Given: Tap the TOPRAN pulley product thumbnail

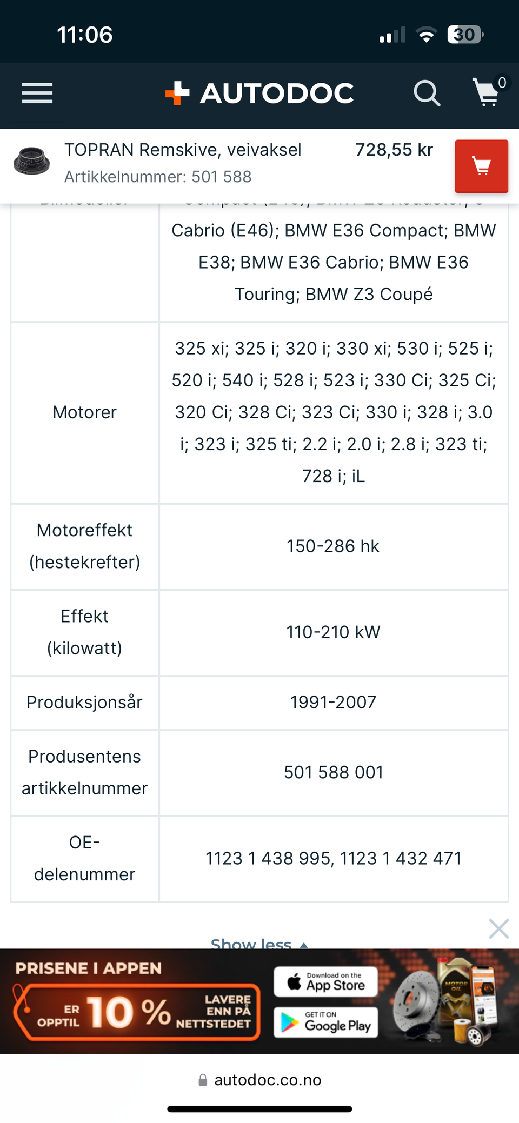Looking at the screenshot, I should (x=31, y=161).
